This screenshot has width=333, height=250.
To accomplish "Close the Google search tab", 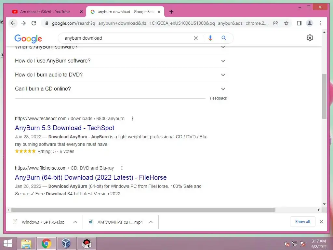I will click(x=159, y=12).
